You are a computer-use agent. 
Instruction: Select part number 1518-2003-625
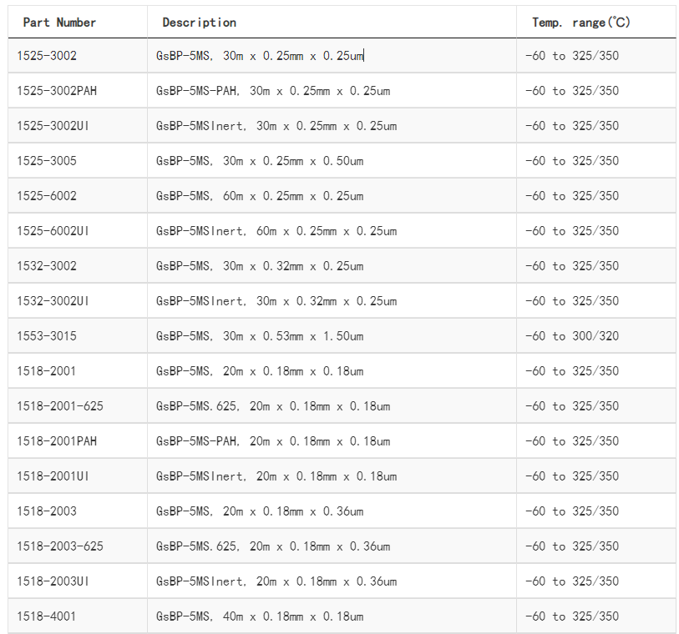pos(60,546)
